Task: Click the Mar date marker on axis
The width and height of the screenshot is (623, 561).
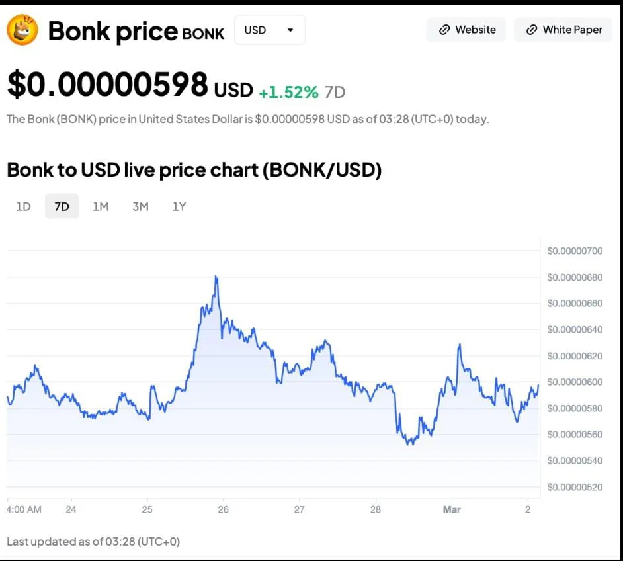Action: coord(452,509)
